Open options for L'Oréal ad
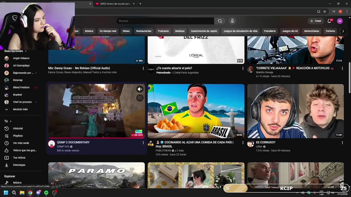Screen dimensions: 351x197 coord(243,68)
